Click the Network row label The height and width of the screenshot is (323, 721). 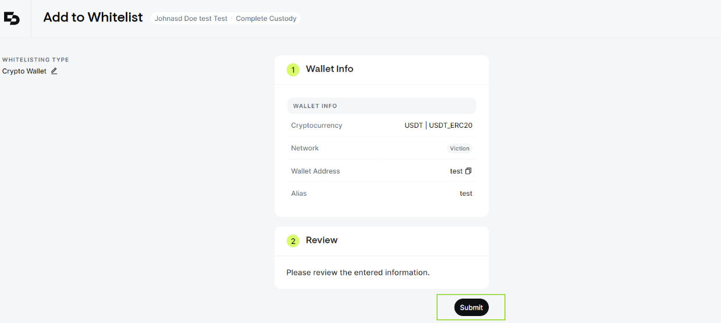click(305, 148)
